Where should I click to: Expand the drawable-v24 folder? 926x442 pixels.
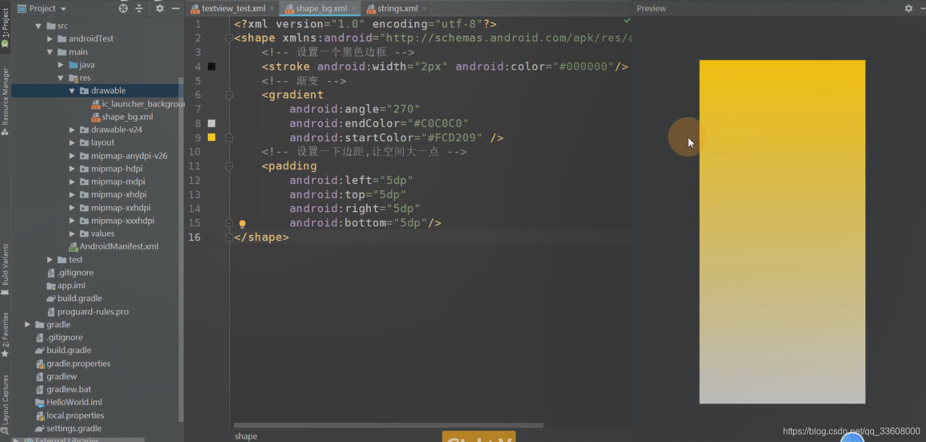click(x=72, y=130)
